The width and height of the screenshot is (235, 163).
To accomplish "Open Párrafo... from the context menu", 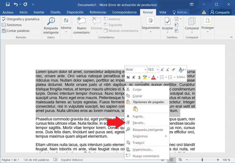I will (x=147, y=123).
